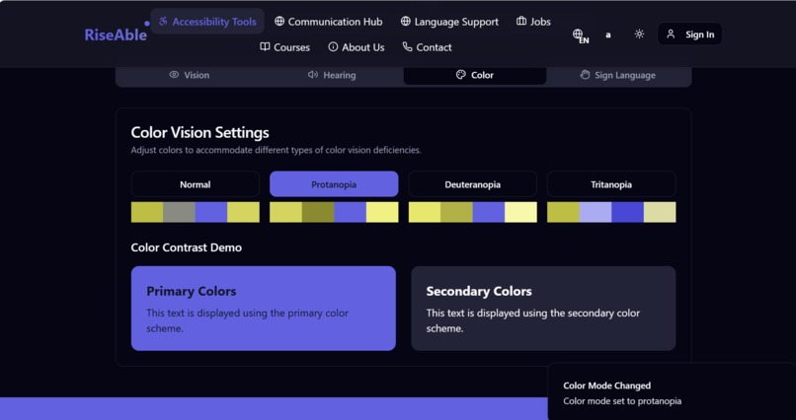Click the hand icon on Sign Language tab
Viewport: 796px width, 420px height.
click(x=585, y=75)
